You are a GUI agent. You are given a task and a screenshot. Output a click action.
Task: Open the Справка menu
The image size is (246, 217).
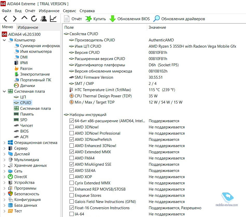click(x=87, y=11)
